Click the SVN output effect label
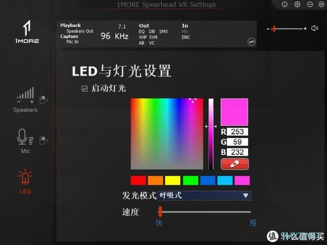This screenshot has height=245, width=327. pyautogui.click(x=153, y=37)
